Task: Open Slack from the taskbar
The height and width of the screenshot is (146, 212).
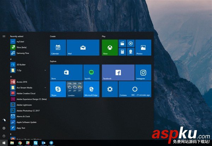Action: pos(28,143)
